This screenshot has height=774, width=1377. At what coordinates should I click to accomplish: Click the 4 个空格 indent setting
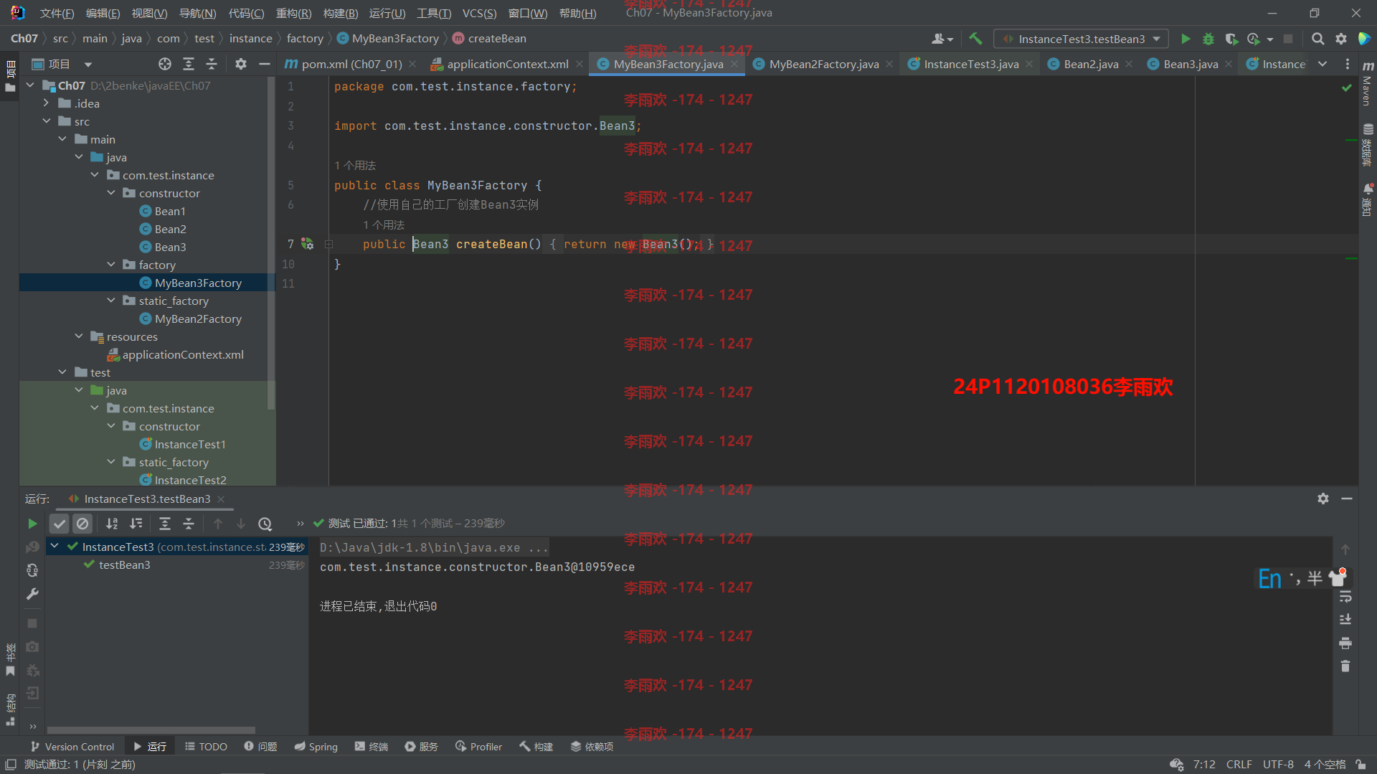pyautogui.click(x=1325, y=765)
